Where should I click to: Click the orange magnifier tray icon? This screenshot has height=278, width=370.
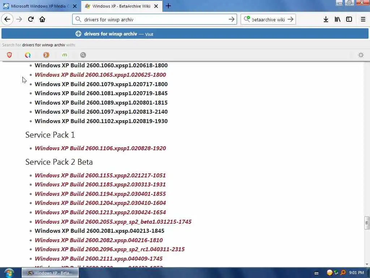343,273
